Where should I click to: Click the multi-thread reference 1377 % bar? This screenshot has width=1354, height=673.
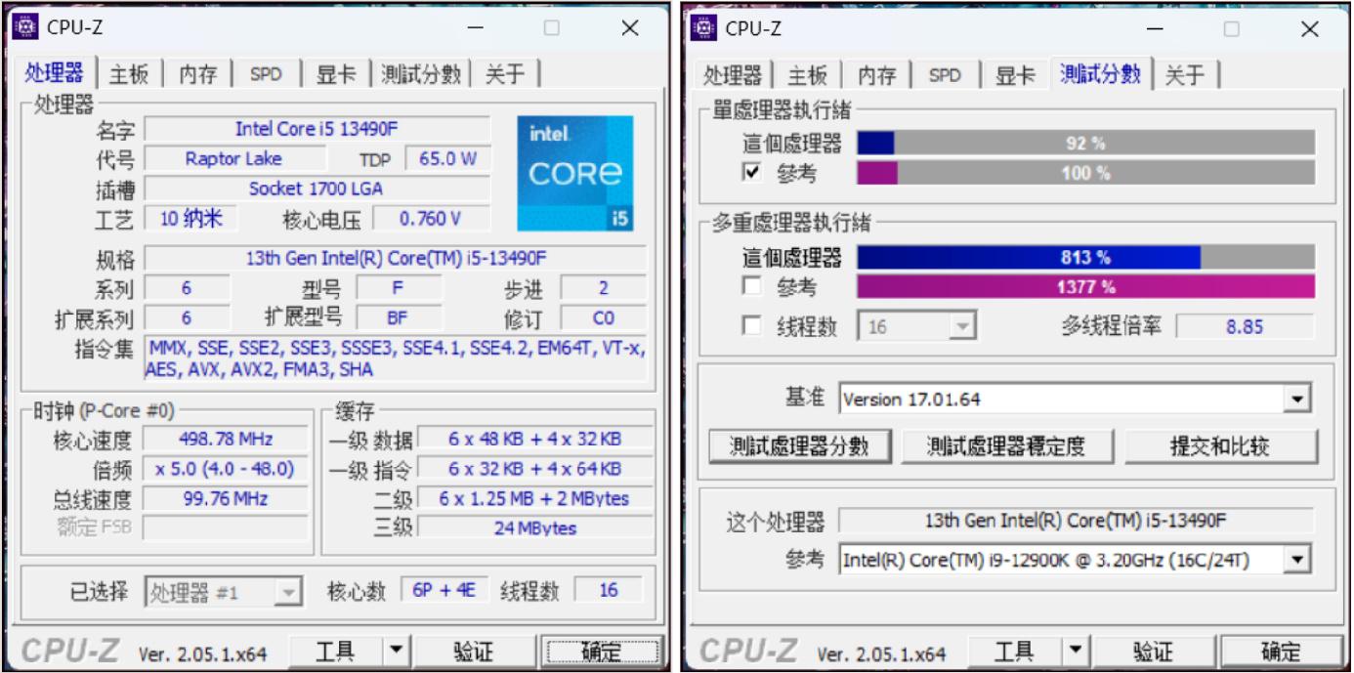point(1085,287)
